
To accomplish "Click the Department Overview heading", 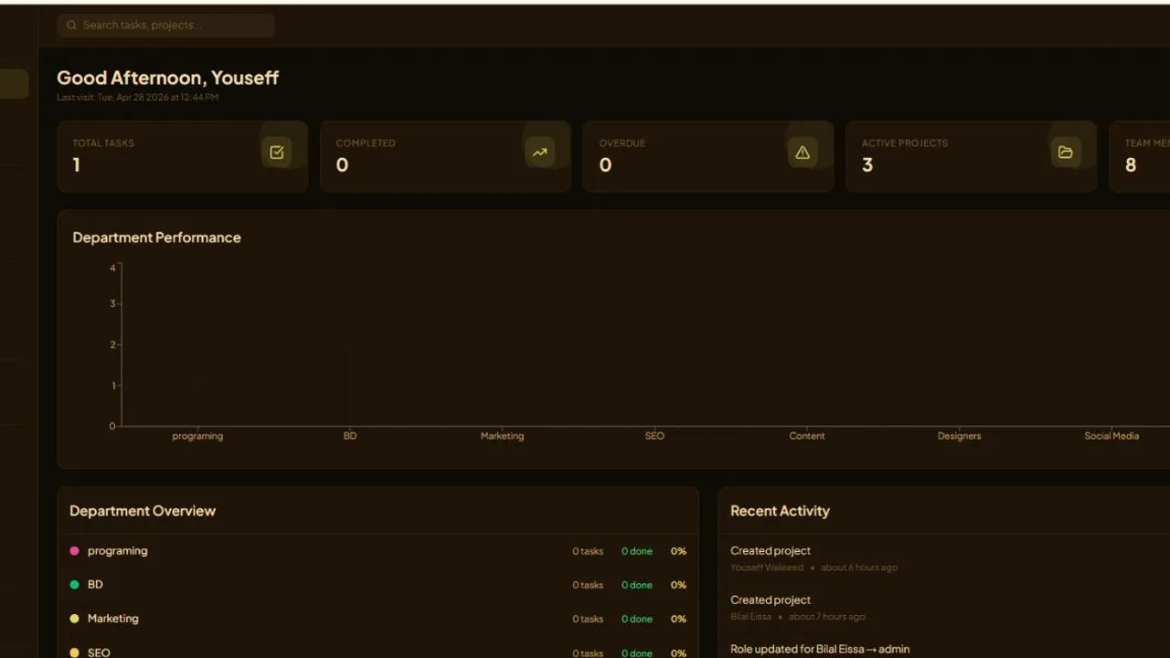I will click(x=143, y=511).
